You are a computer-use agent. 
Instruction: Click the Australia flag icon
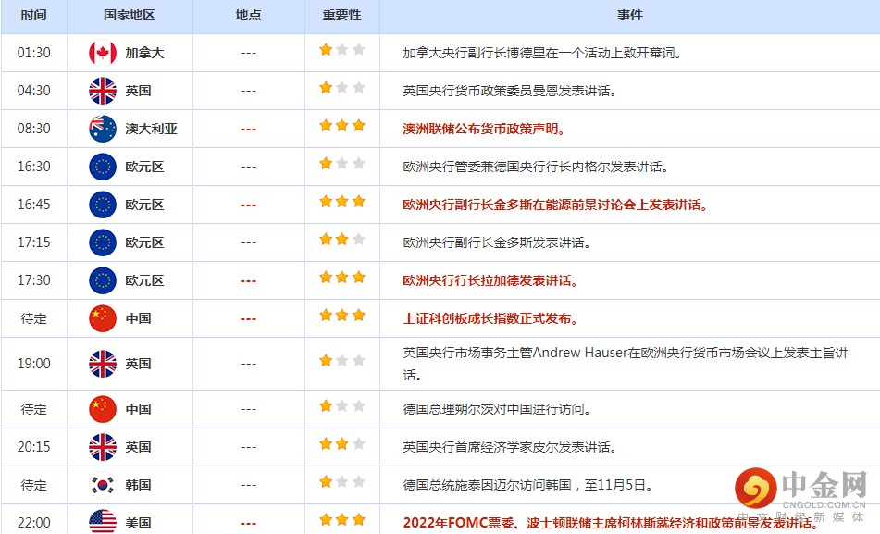click(102, 129)
